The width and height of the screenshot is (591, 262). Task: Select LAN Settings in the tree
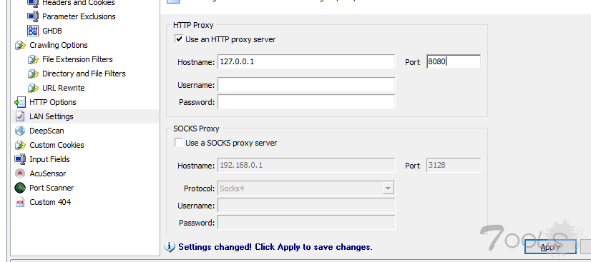click(52, 116)
